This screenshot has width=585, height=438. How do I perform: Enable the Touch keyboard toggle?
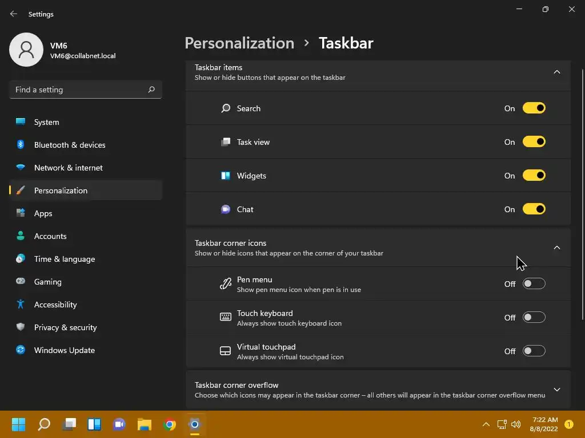coord(534,318)
